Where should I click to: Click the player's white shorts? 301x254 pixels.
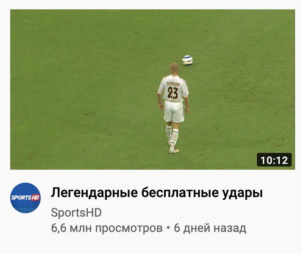coord(174,112)
